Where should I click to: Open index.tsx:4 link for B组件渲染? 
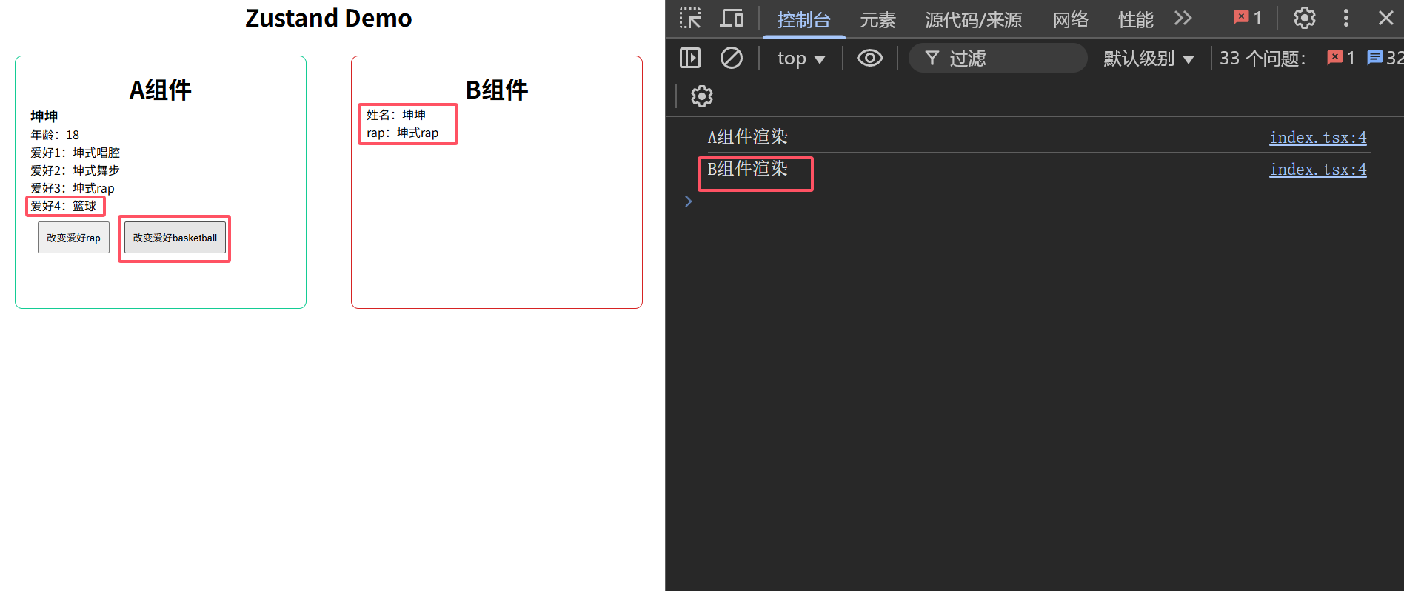click(1318, 170)
